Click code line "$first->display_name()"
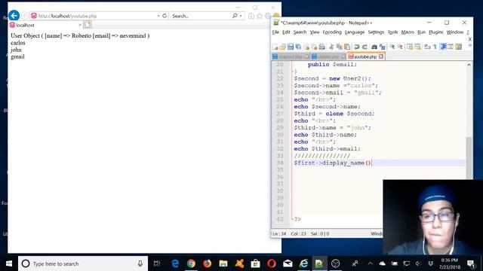 tap(333, 163)
